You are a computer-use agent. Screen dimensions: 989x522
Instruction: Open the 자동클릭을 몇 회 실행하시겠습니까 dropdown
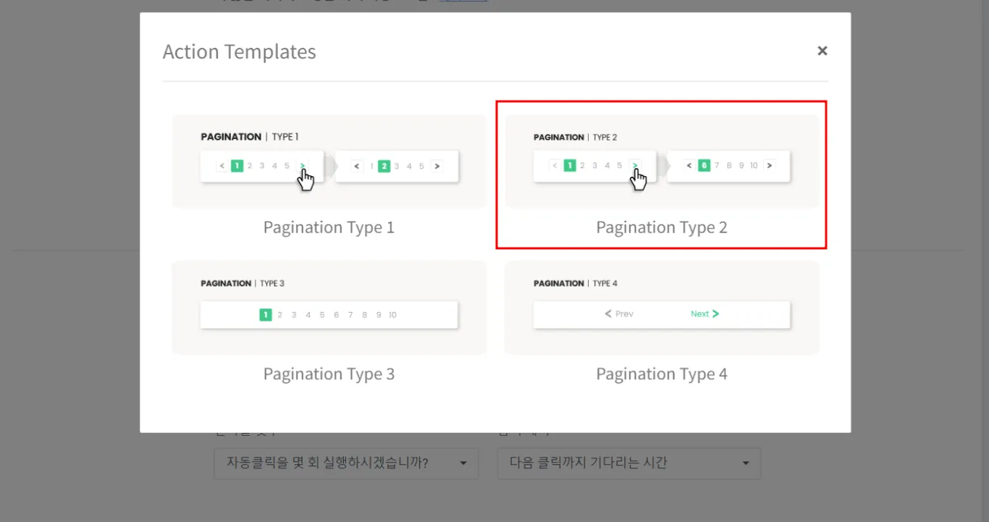coord(346,463)
